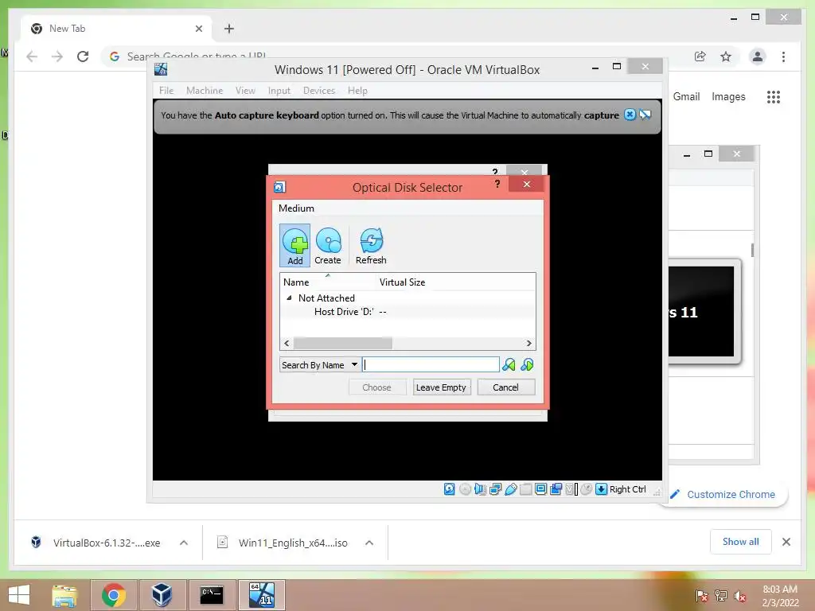Open the Input menu
Viewport: 815px width, 611px height.
click(x=279, y=91)
